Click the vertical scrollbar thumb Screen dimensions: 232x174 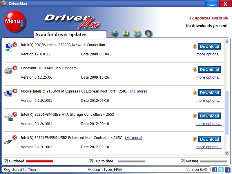[226, 113]
